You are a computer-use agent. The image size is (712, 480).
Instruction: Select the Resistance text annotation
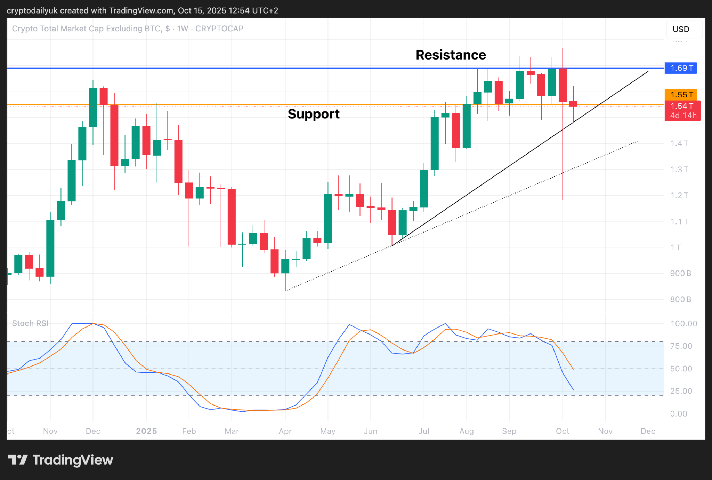point(451,55)
